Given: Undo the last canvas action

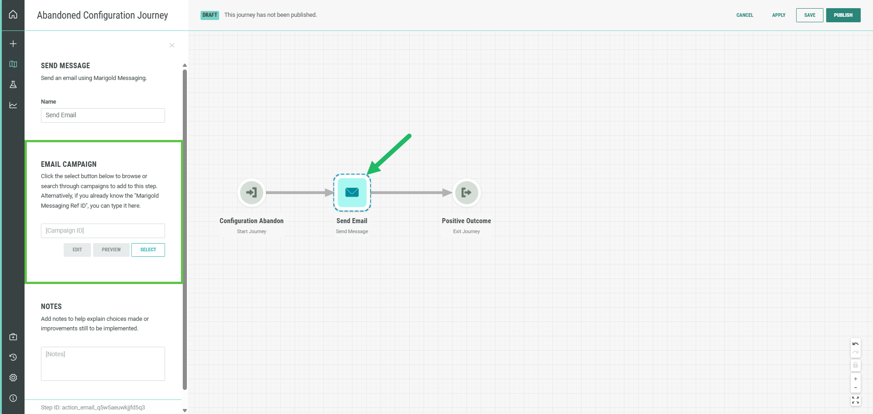Looking at the screenshot, I should (855, 344).
